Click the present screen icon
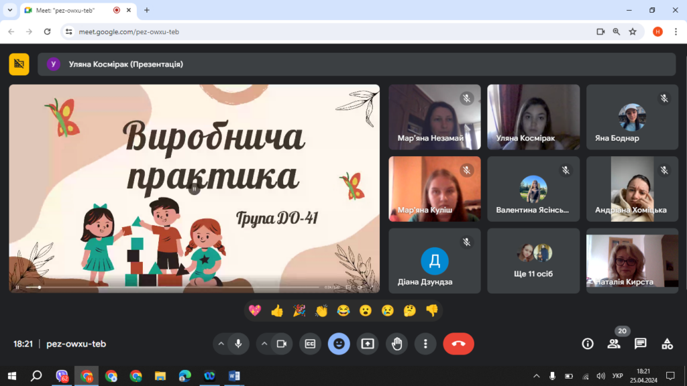This screenshot has width=687, height=386. click(368, 344)
